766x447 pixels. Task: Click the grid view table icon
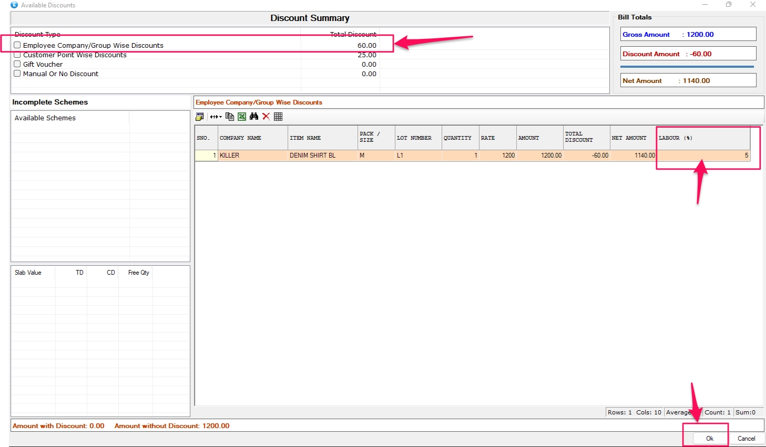(x=278, y=117)
